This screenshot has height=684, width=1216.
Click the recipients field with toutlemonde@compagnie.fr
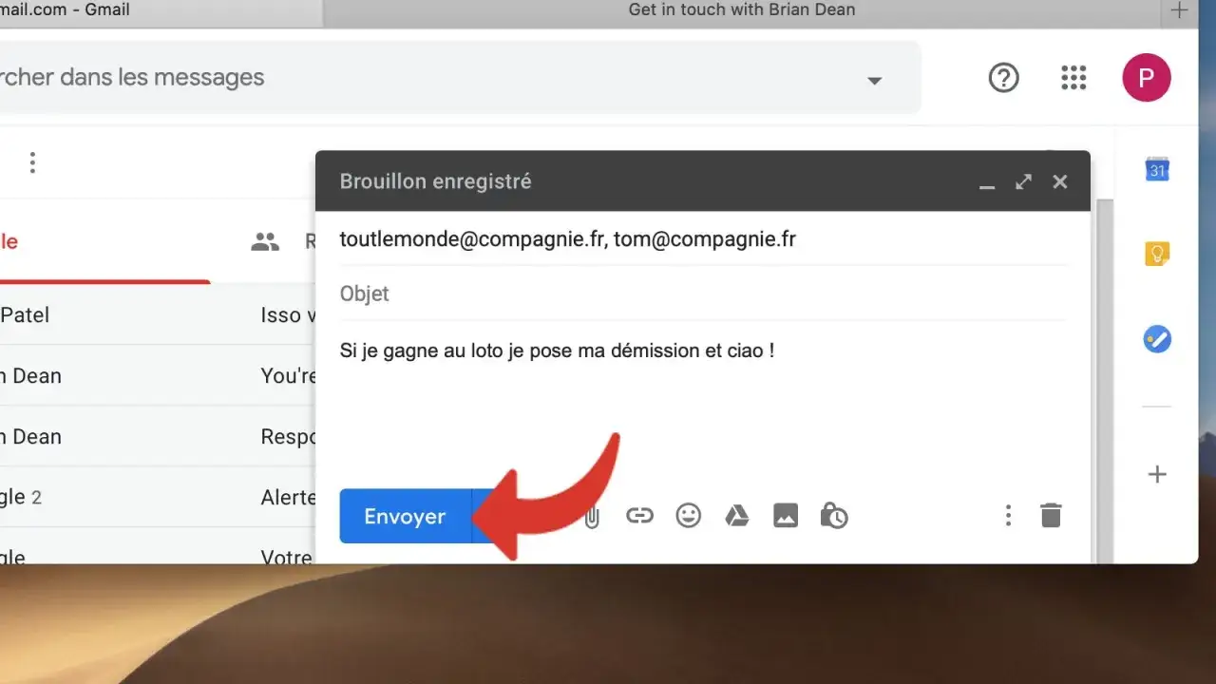pos(703,239)
